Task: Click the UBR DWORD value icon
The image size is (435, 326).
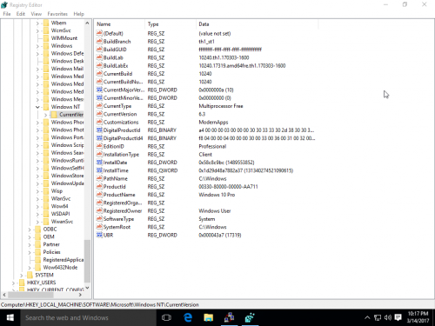Action: tap(99, 235)
